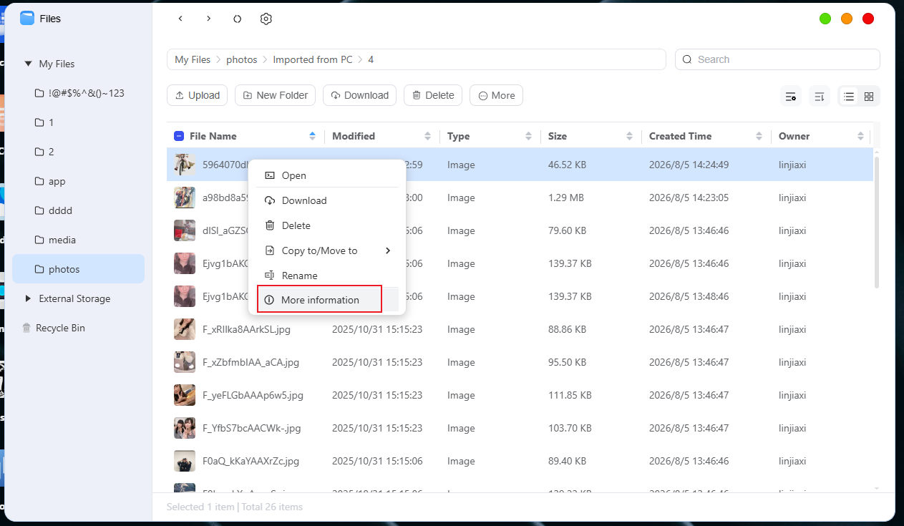Open the list settings icon with gear

coord(791,96)
